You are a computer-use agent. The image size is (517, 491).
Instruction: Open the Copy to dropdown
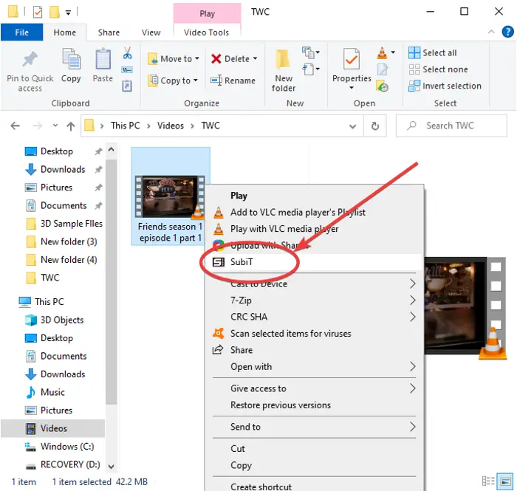(x=173, y=80)
